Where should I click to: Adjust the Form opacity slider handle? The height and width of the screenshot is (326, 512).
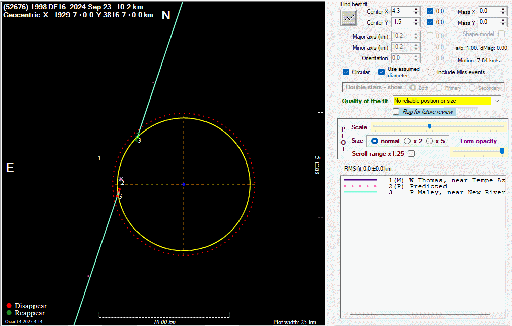coord(502,151)
